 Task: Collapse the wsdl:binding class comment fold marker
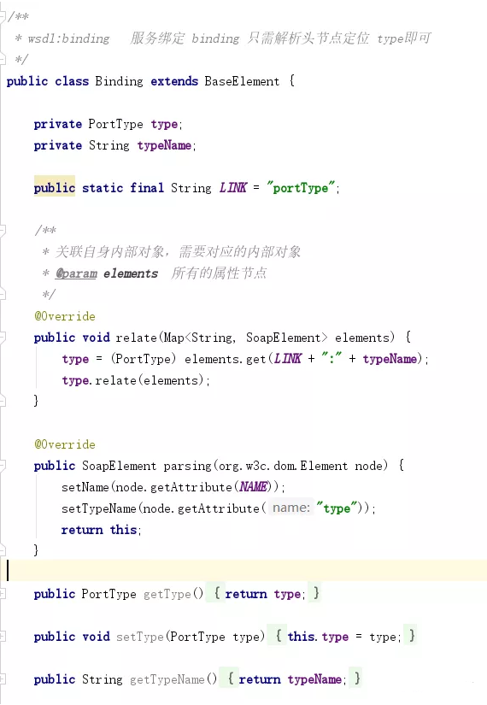[x=3, y=16]
